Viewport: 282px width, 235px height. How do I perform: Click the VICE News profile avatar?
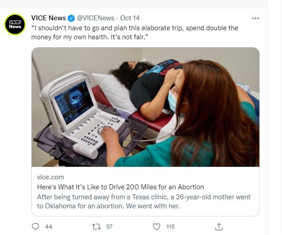tap(15, 24)
